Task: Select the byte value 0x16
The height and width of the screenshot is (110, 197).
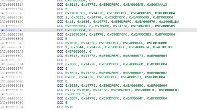Action: coord(69,107)
